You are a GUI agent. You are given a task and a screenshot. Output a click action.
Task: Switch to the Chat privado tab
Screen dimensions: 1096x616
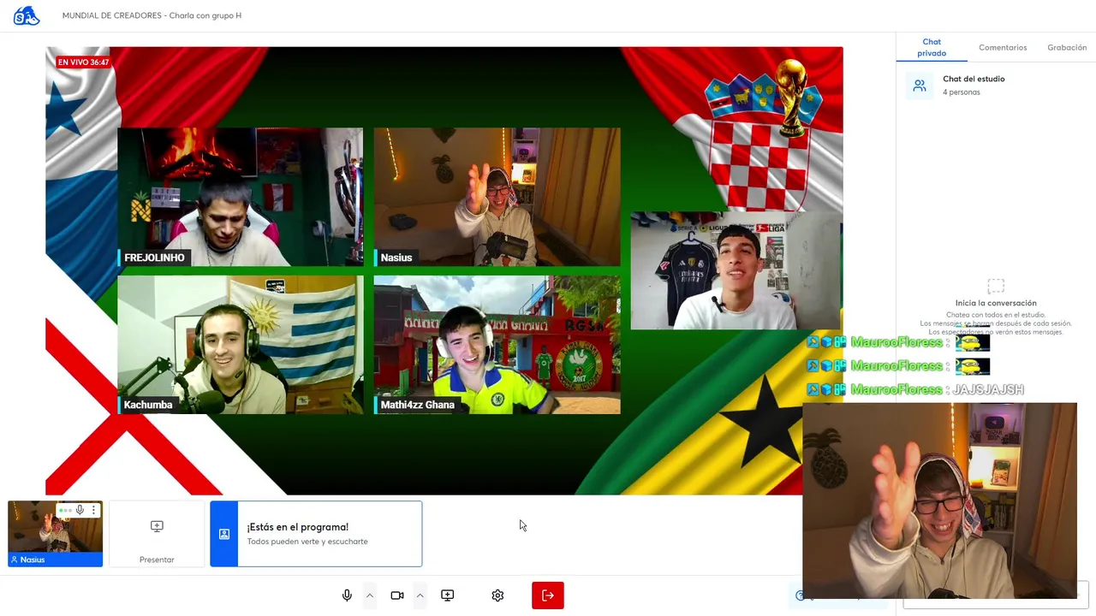[932, 47]
